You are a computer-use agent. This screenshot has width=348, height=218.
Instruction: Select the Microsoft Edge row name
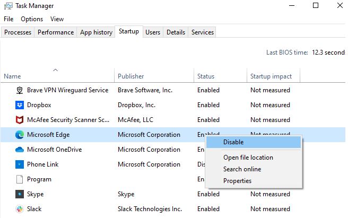tap(48, 135)
